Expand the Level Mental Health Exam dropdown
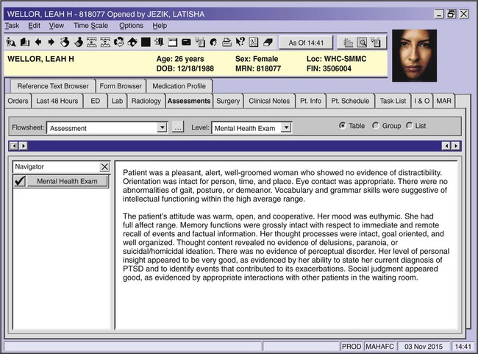 coord(286,128)
